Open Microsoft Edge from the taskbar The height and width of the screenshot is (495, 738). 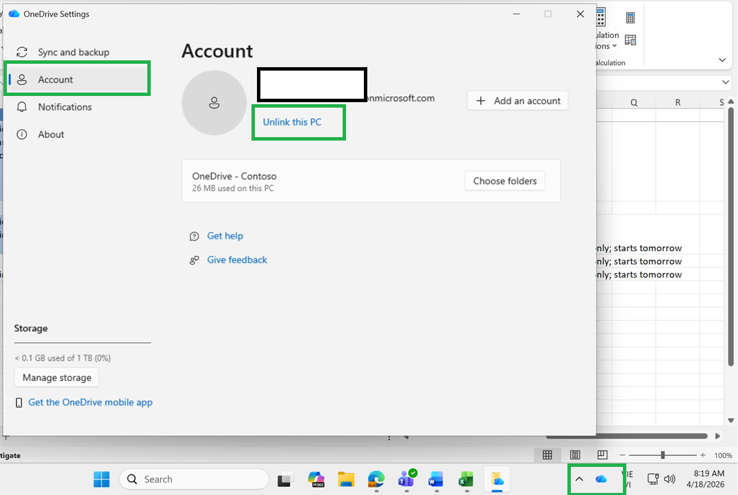tap(376, 479)
